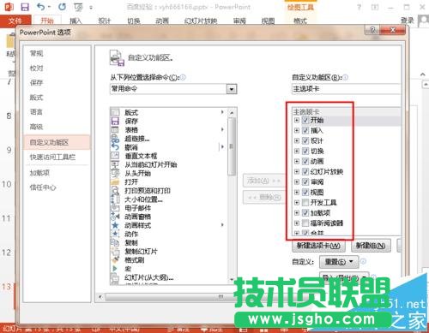Uncheck the 设计 tab checkbox
429x333 pixels.
coord(305,140)
